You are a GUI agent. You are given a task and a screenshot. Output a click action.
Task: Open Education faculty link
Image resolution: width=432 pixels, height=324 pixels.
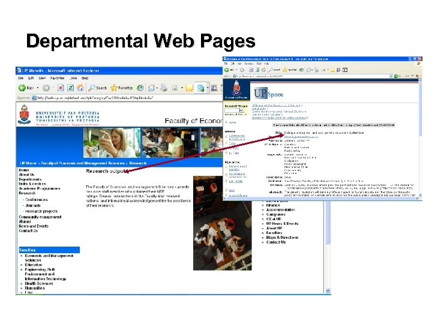click(x=34, y=265)
